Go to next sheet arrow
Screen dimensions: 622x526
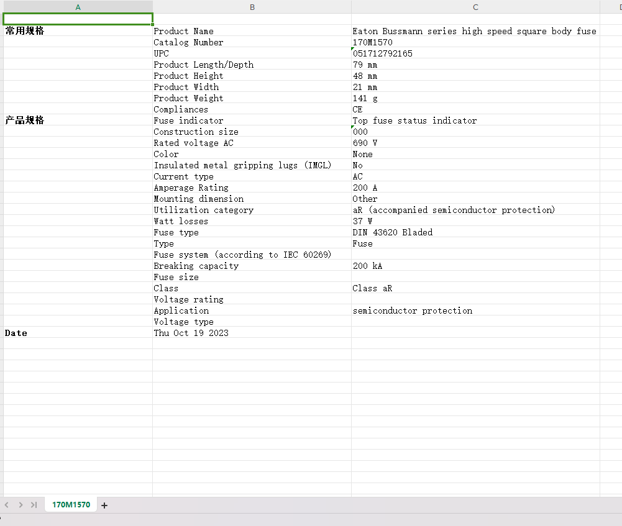pos(21,505)
